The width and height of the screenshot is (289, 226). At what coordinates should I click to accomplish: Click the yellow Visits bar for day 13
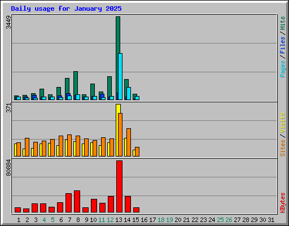point(118,130)
